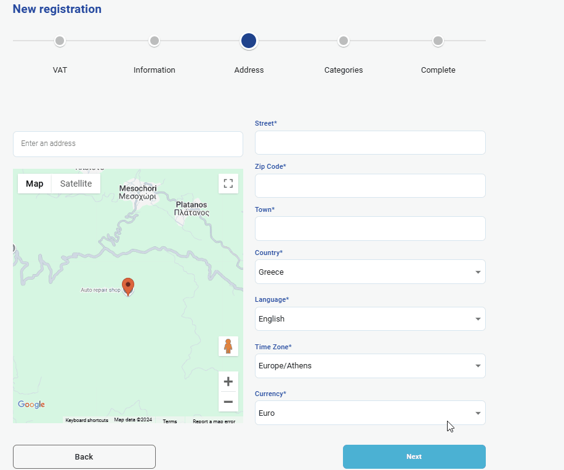Viewport: 564px width, 470px height.
Task: Focus the Enter an address search box
Action: pyautogui.click(x=128, y=144)
